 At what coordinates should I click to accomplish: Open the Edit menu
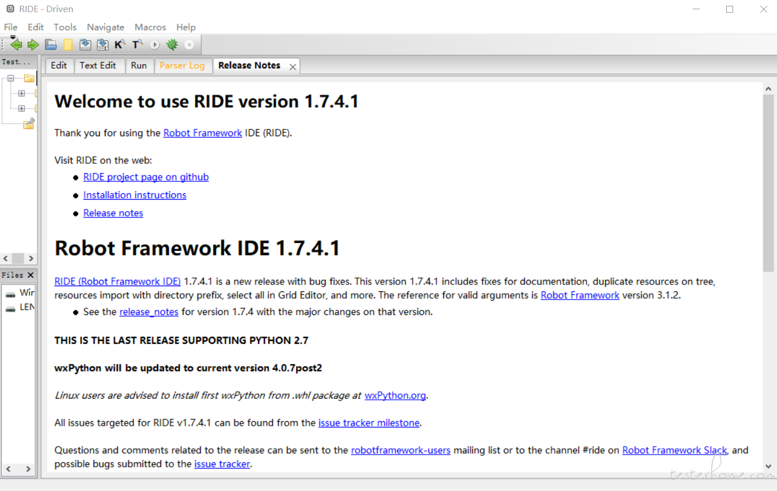click(36, 27)
